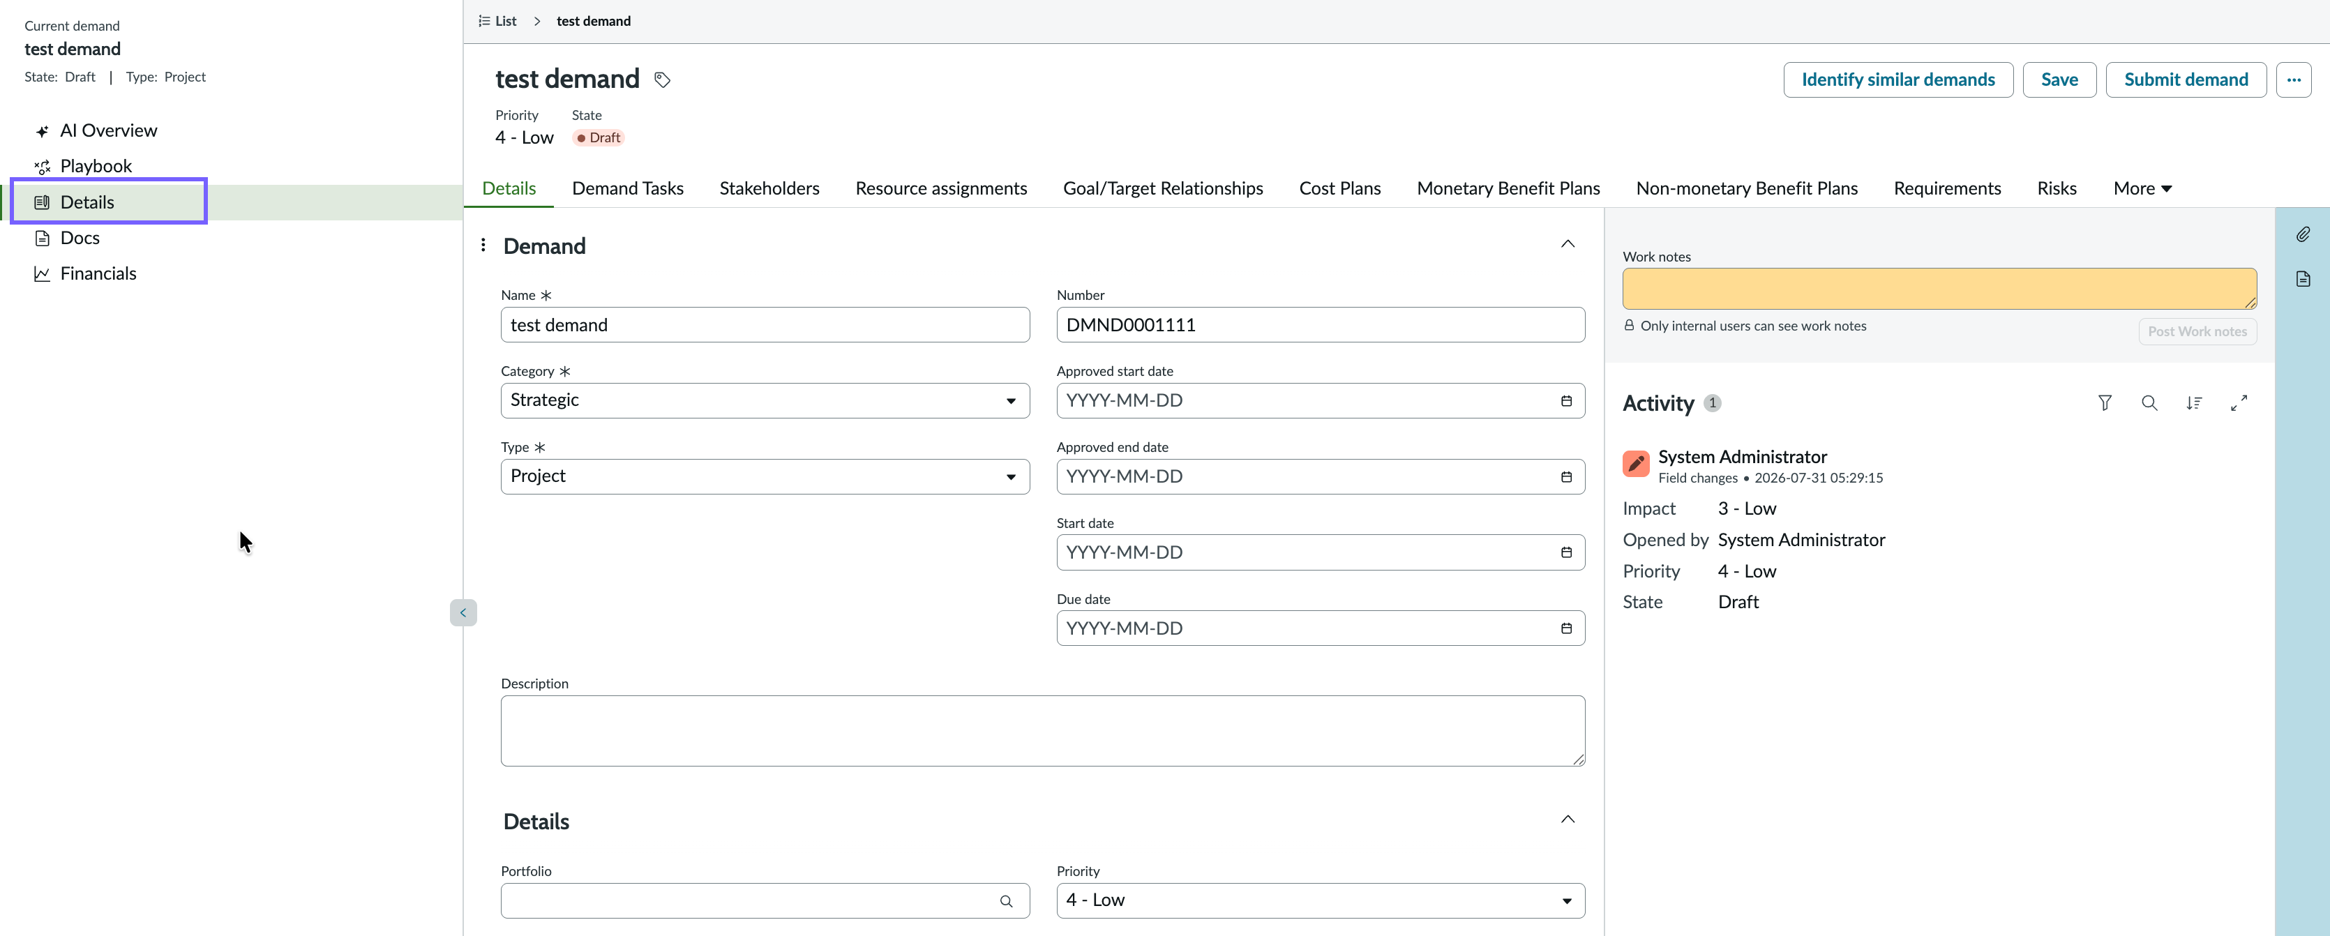Select the Details tab

509,188
